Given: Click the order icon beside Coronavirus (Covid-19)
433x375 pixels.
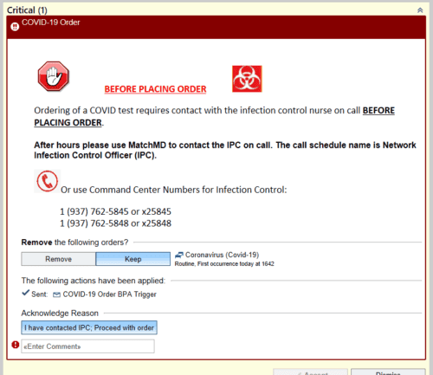Looking at the screenshot, I should (x=179, y=255).
